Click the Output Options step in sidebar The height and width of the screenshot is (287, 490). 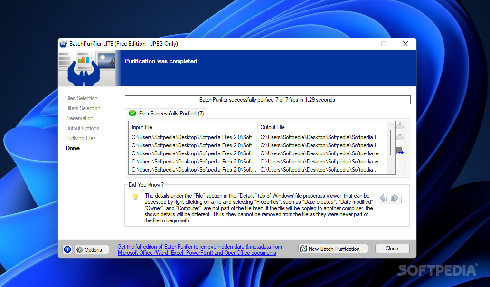(x=82, y=128)
